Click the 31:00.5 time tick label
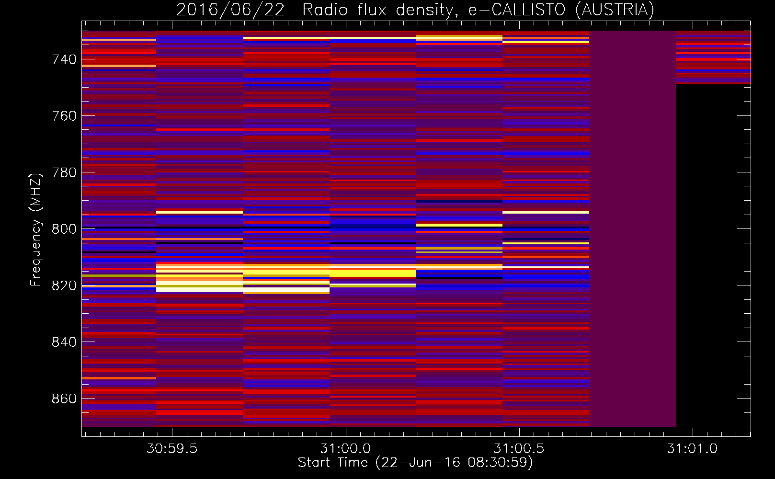Image resolution: width=775 pixels, height=479 pixels. coord(519,449)
